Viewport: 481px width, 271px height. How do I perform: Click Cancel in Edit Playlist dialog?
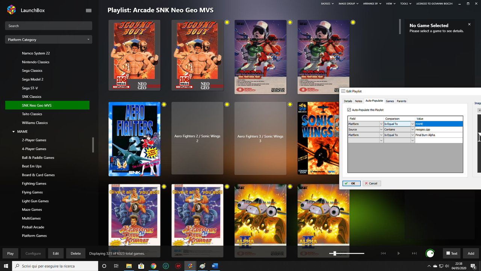tap(372, 183)
